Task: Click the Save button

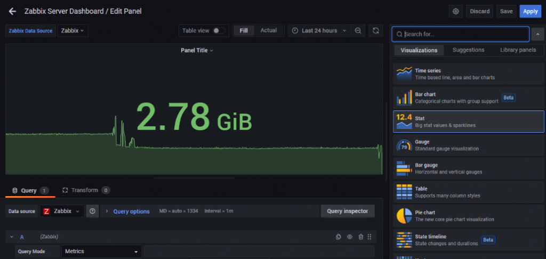Action: click(x=507, y=11)
